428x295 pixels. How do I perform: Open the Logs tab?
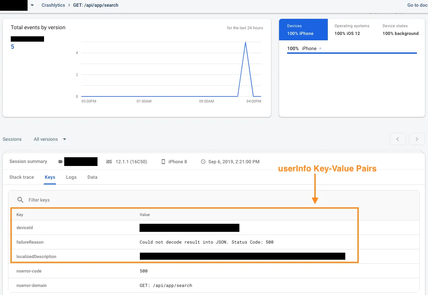(x=71, y=177)
